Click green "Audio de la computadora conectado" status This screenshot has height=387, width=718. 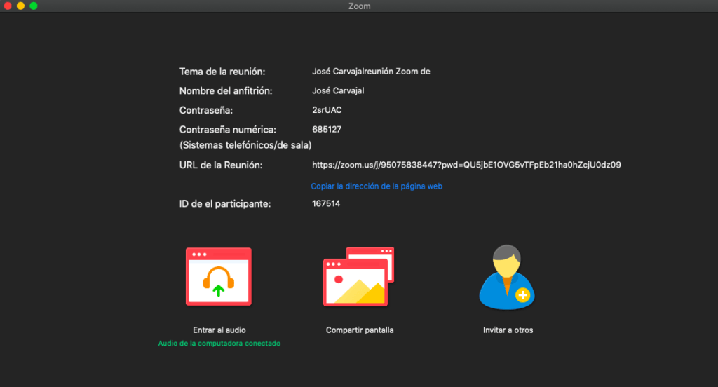coord(219,344)
